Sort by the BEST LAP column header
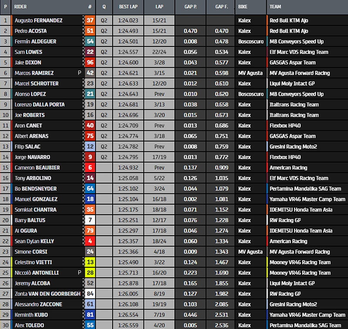This screenshot has height=329, width=348. (128, 7)
